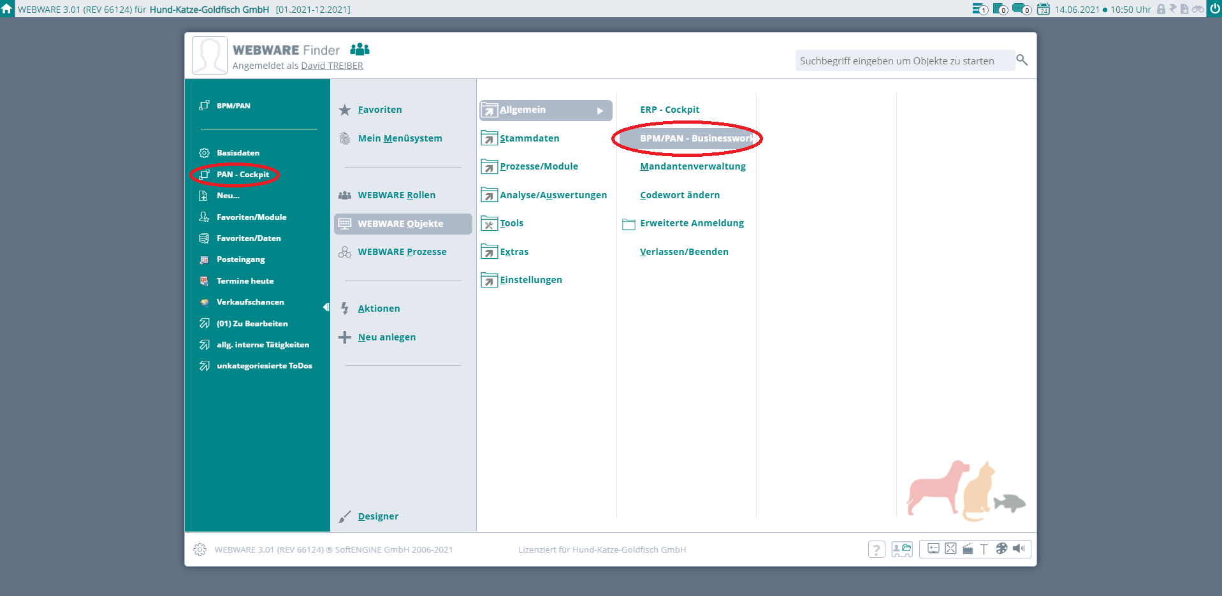Screen dimensions: 1222x596
Task: Click the home icon in top-left corner
Action: [7, 9]
